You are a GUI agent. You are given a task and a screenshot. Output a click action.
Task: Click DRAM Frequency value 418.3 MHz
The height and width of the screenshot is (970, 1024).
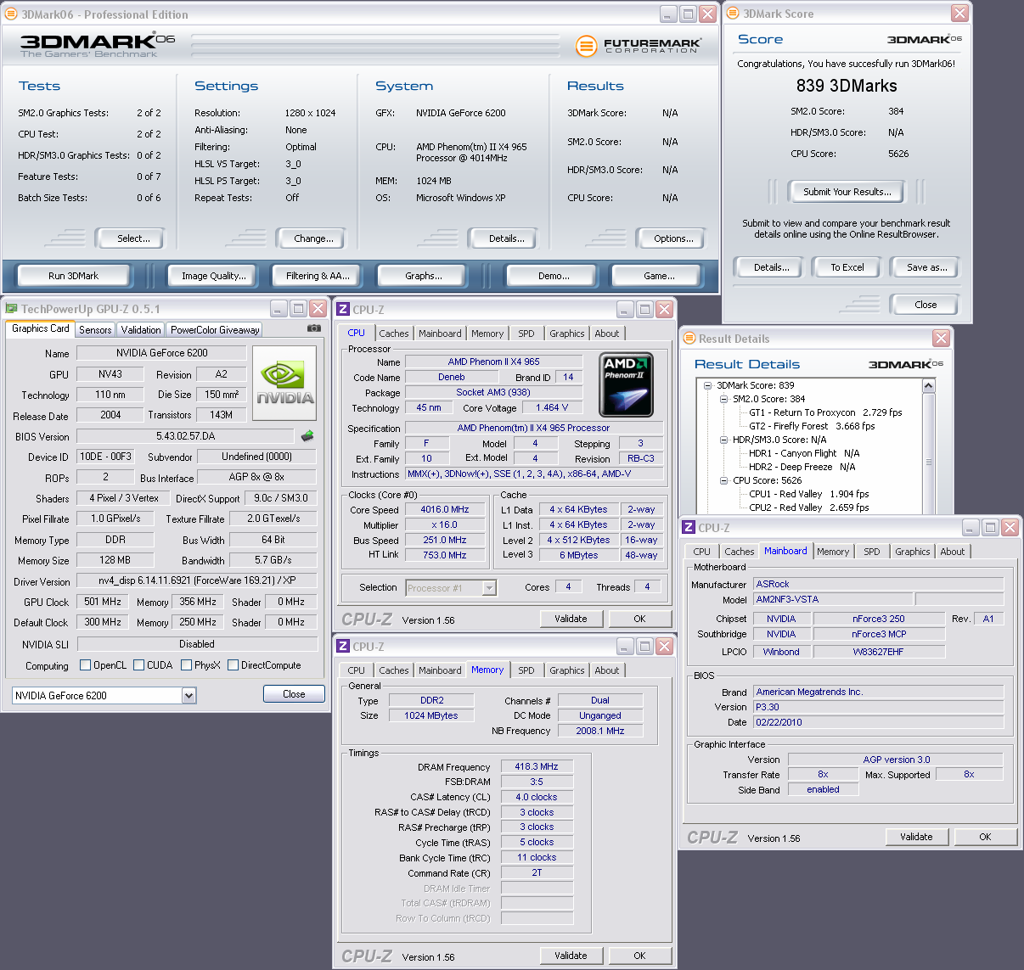pyautogui.click(x=537, y=766)
